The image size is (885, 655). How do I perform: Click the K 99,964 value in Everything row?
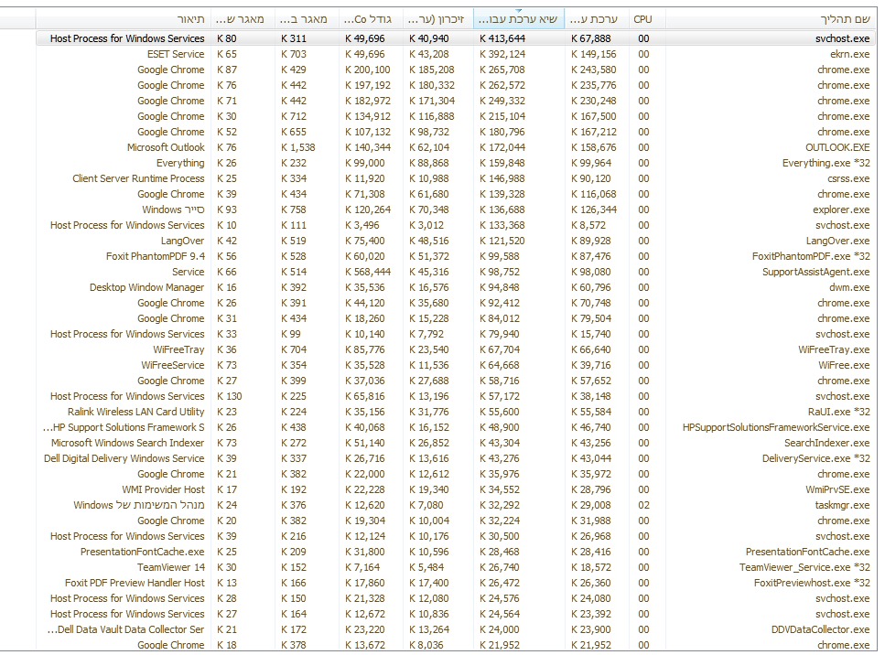pos(591,163)
